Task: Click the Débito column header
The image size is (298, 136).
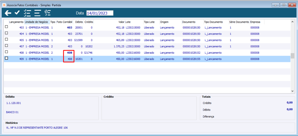Action: tap(79, 22)
